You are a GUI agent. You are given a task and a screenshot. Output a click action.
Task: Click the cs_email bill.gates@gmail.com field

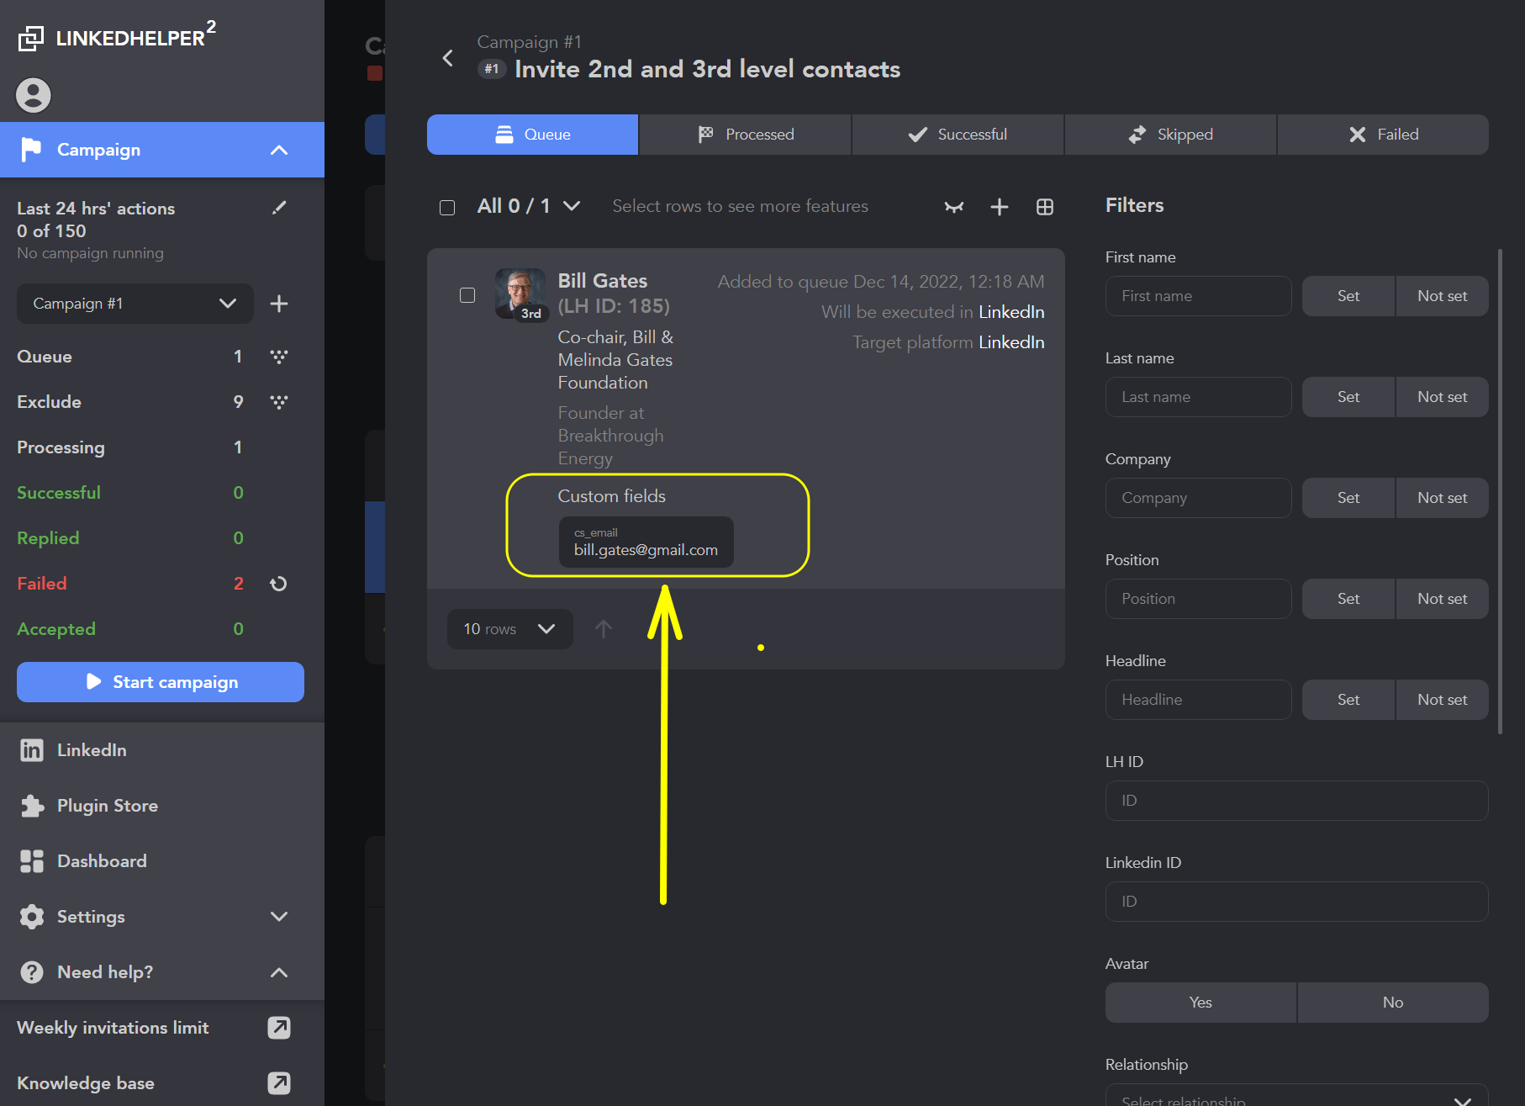click(x=646, y=542)
